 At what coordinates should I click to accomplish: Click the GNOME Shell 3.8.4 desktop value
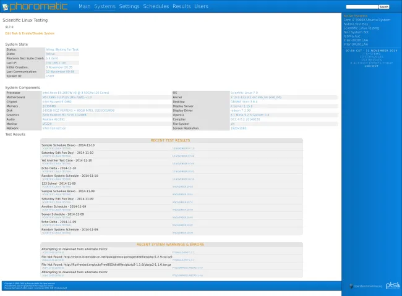(244, 102)
